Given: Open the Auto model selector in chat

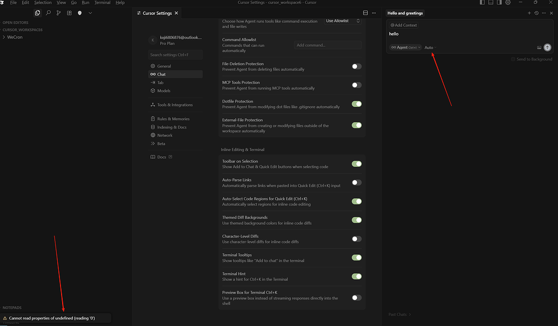Looking at the screenshot, I should 429,47.
